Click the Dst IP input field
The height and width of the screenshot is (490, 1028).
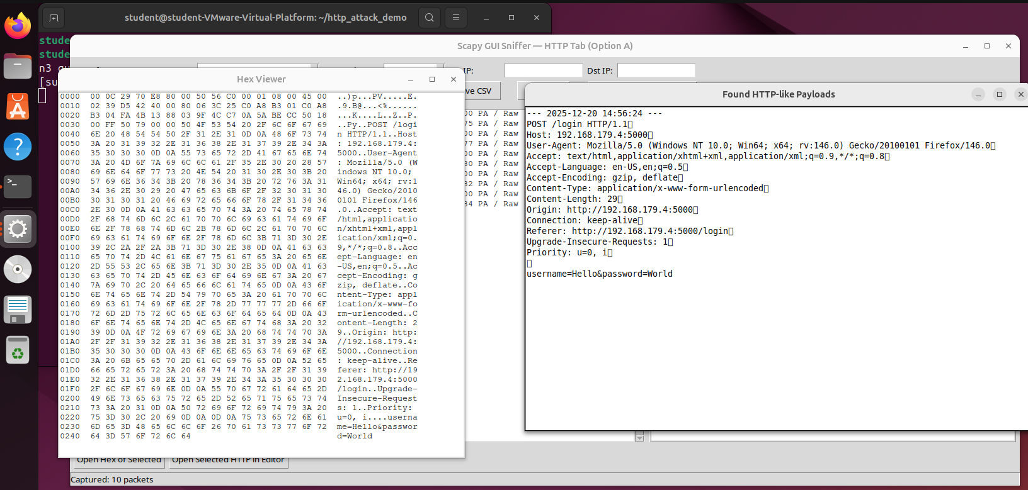656,70
